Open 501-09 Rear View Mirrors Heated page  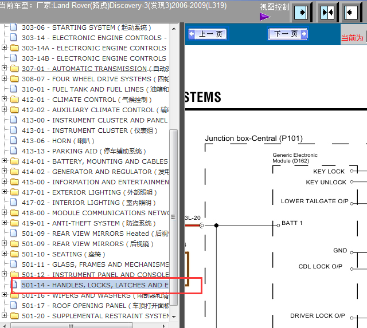[x=95, y=234]
